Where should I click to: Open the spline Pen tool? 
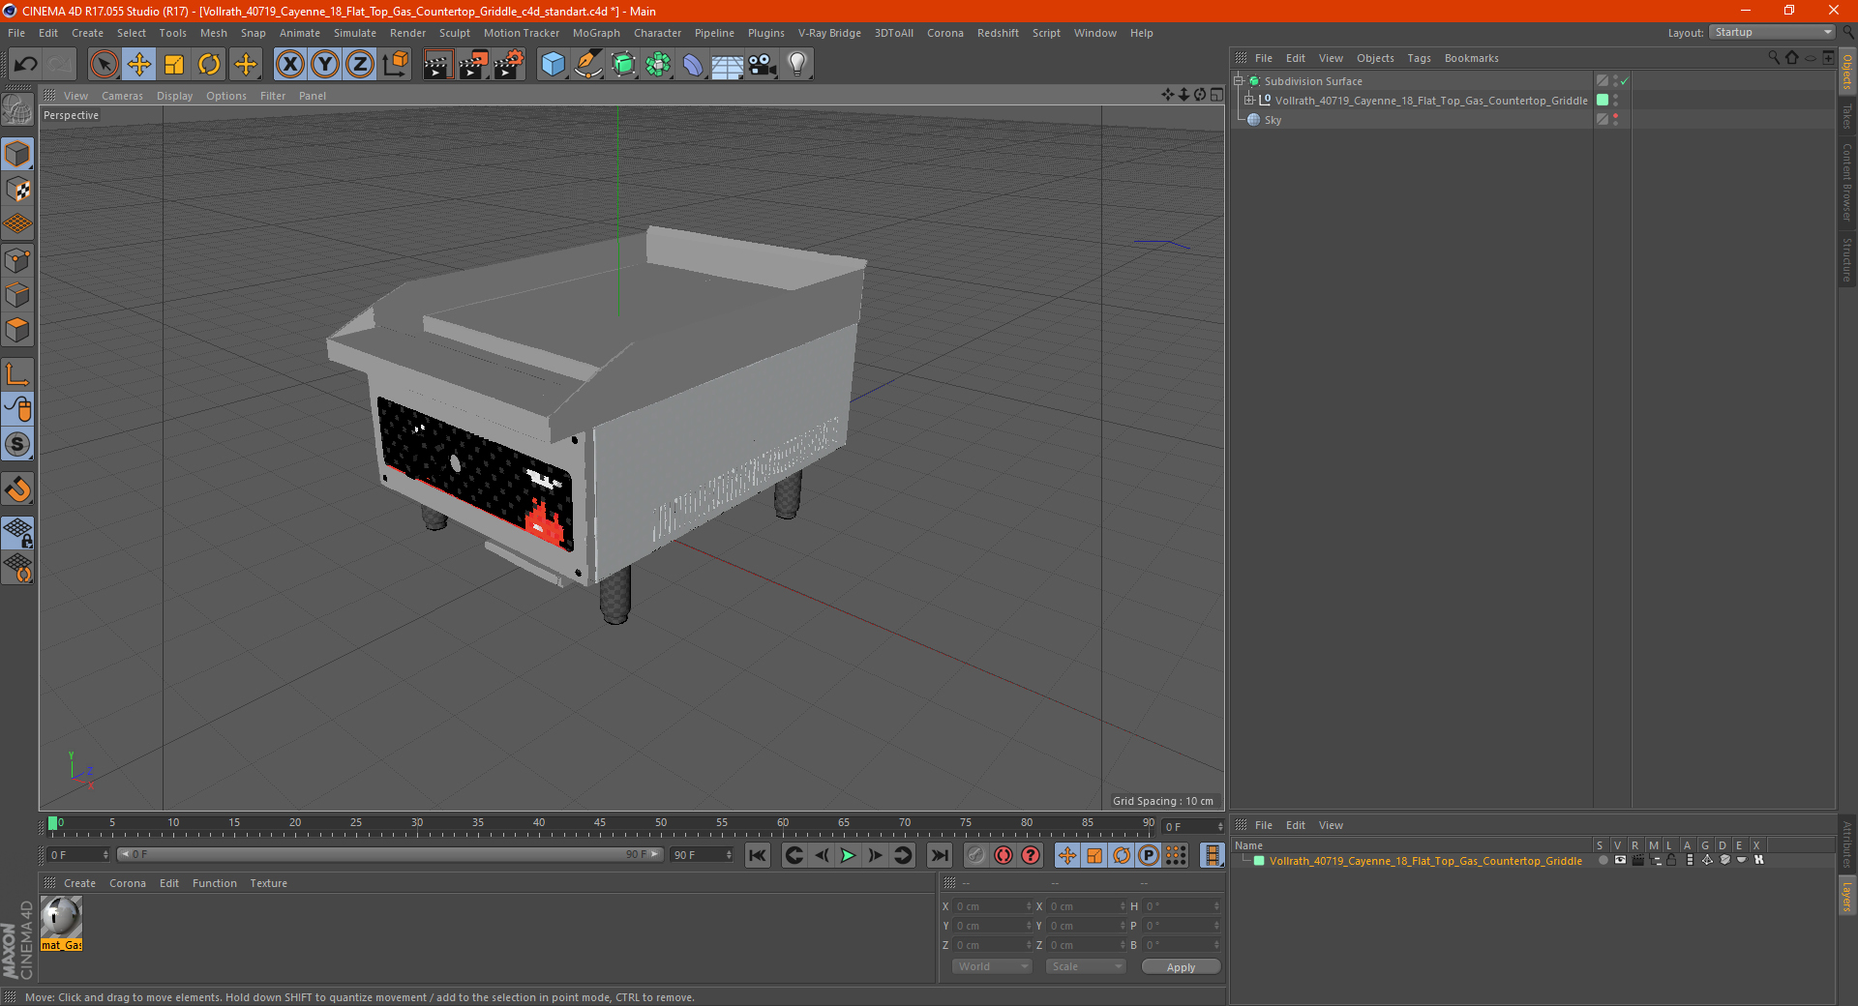point(587,64)
